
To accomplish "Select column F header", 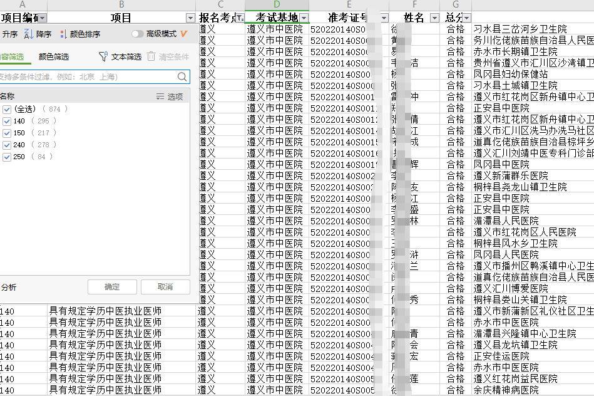I will coord(414,5).
